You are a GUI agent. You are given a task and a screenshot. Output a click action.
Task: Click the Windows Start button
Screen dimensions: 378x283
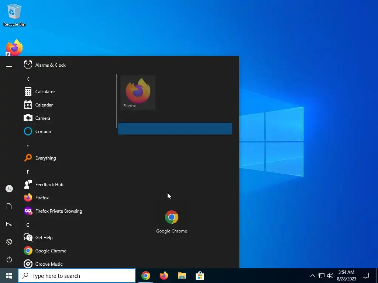(x=9, y=276)
